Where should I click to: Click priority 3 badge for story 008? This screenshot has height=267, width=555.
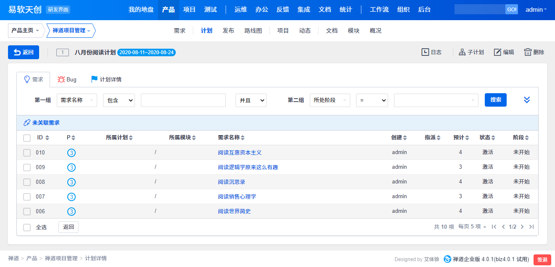click(x=71, y=182)
